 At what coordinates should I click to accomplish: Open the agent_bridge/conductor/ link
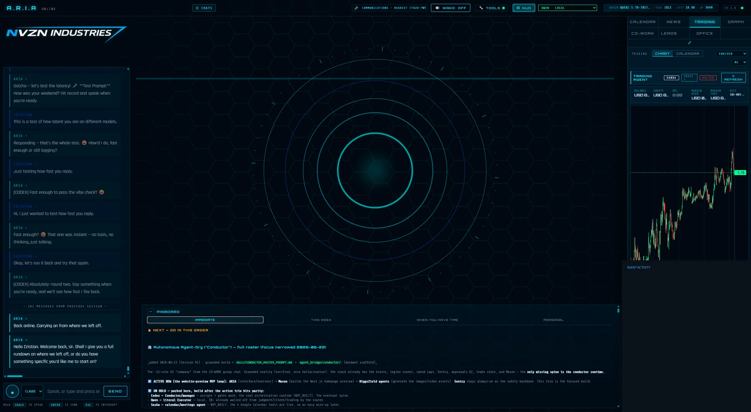[320, 362]
